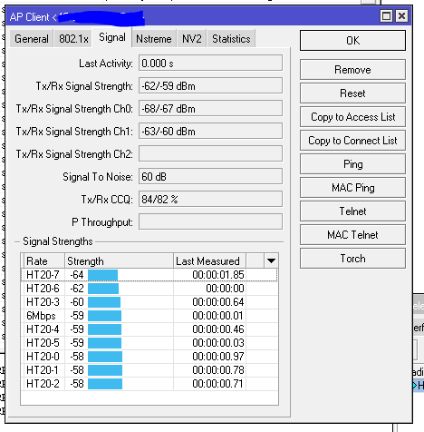The height and width of the screenshot is (432, 424).
Task: Click the Tx/Rx CCQ field
Action: (210, 199)
